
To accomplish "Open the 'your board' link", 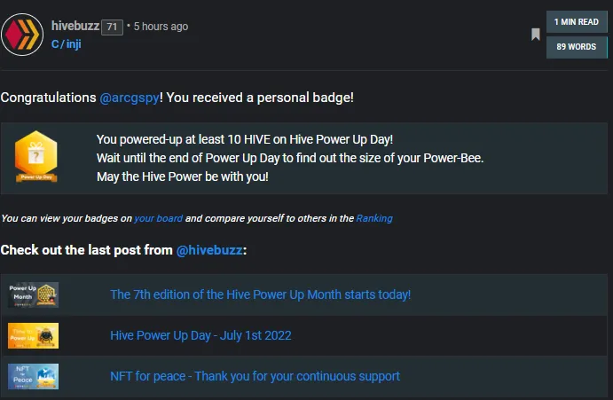I will [x=158, y=218].
